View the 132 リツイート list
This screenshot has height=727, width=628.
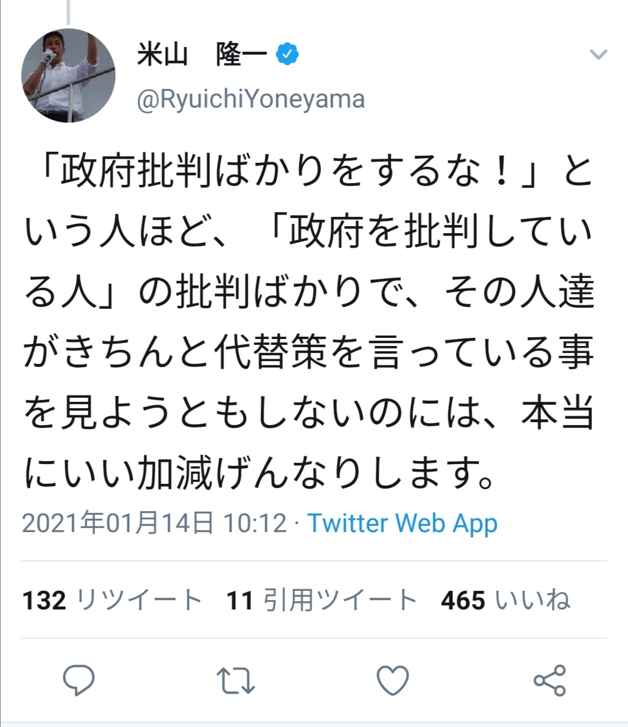tap(112, 600)
